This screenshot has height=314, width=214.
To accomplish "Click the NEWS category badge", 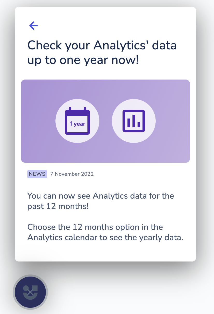I will coord(37,174).
